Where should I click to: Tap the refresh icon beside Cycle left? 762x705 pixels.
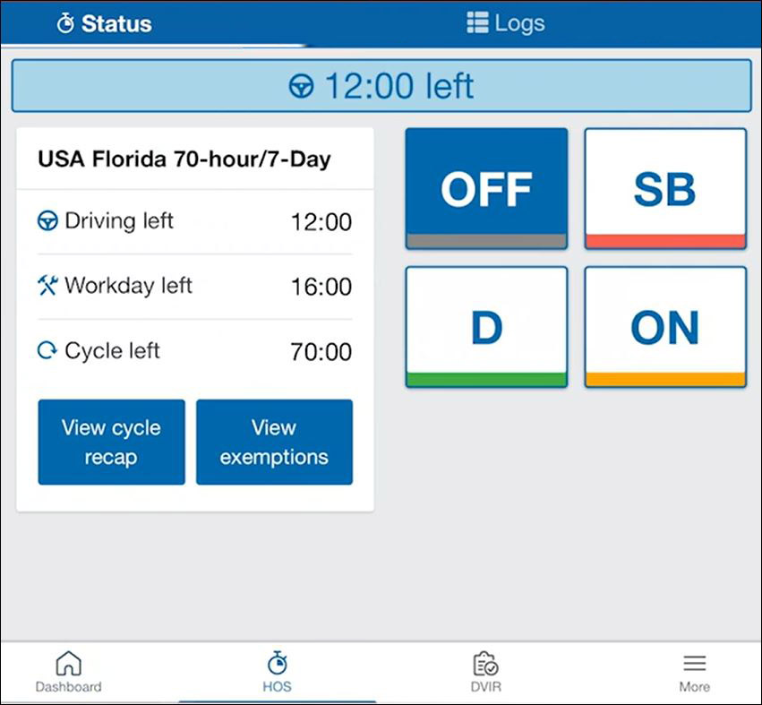point(47,350)
